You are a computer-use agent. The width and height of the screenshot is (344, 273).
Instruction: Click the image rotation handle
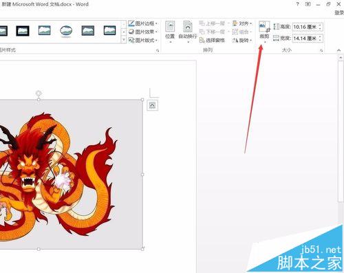[39, 93]
